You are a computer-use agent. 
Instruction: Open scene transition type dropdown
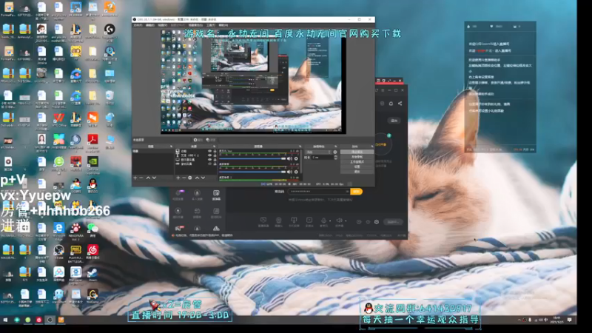coord(318,152)
